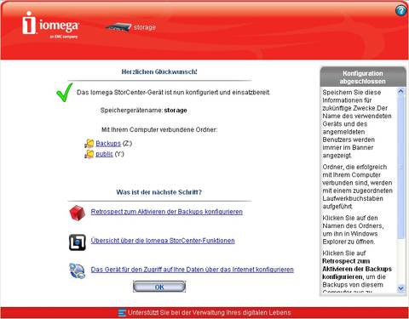
Task: Click the Iomega logo
Action: coord(50,25)
